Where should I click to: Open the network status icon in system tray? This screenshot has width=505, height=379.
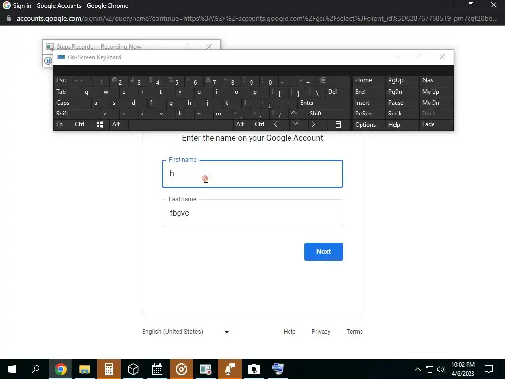430,369
